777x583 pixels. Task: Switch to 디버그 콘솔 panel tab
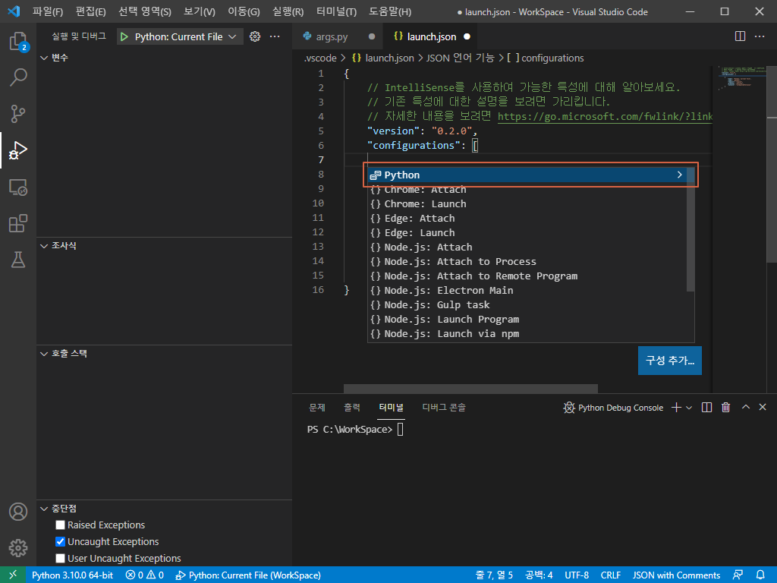point(443,407)
